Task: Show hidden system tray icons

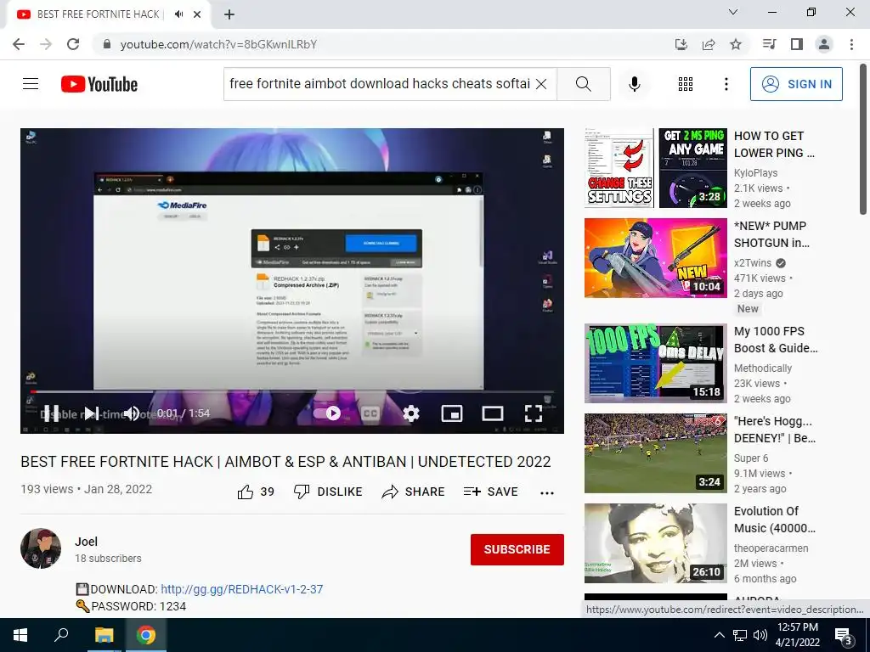Action: (719, 635)
